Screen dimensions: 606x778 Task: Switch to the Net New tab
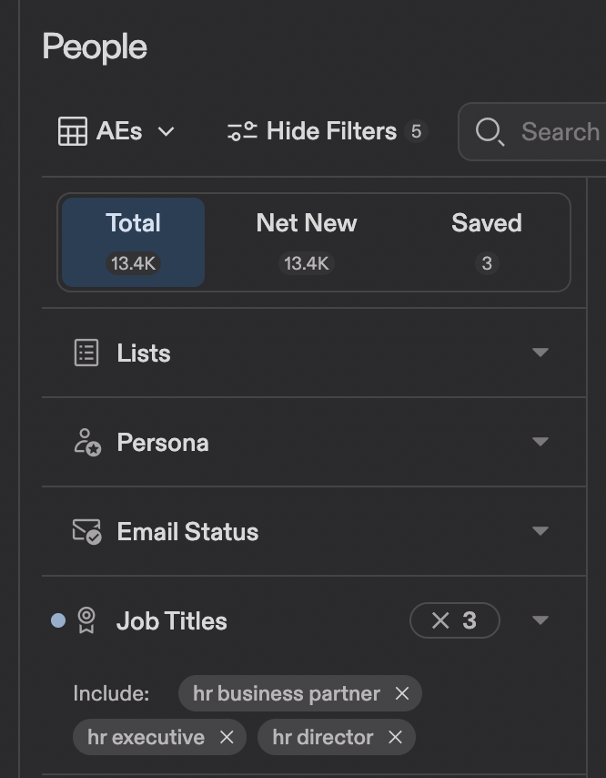point(307,242)
